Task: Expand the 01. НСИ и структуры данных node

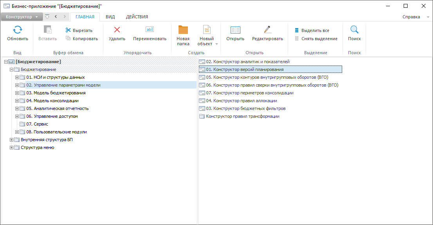Action: pyautogui.click(x=17, y=77)
